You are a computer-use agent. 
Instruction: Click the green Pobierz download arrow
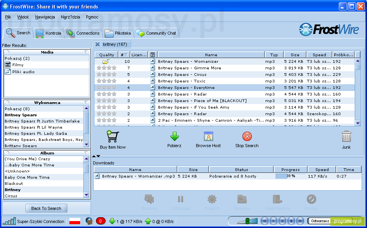click(174, 136)
